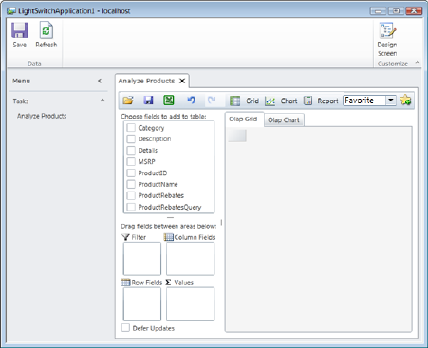Enable Defer Updates checkbox
The height and width of the screenshot is (348, 428).
click(125, 328)
